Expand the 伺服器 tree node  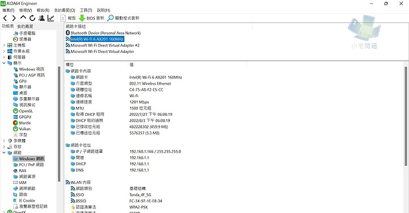[x=4, y=57]
